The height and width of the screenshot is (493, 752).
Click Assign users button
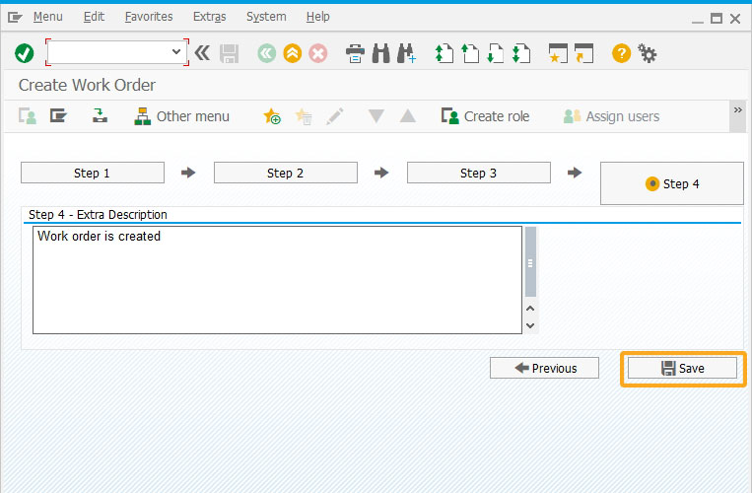(611, 116)
